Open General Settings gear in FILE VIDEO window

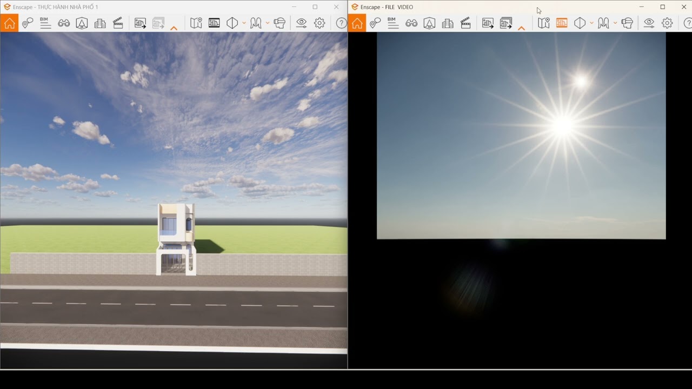(x=667, y=23)
